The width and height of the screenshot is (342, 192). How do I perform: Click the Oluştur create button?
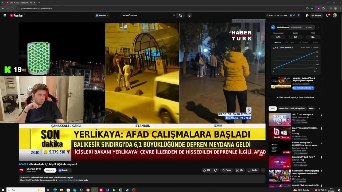pyautogui.click(x=316, y=15)
